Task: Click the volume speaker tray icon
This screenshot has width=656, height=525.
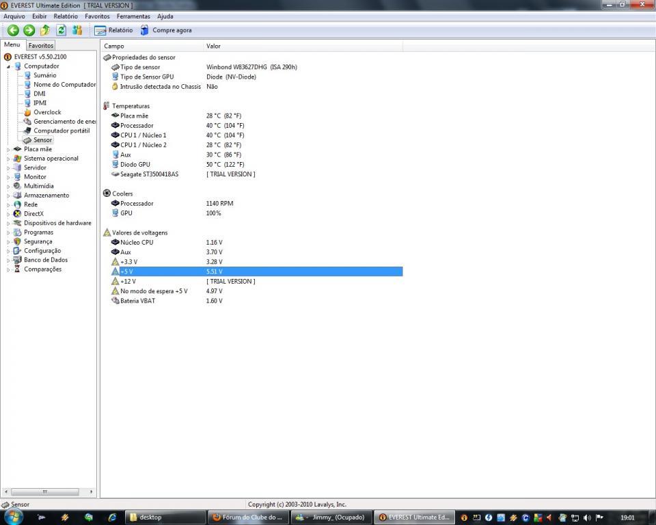Action: (x=588, y=518)
